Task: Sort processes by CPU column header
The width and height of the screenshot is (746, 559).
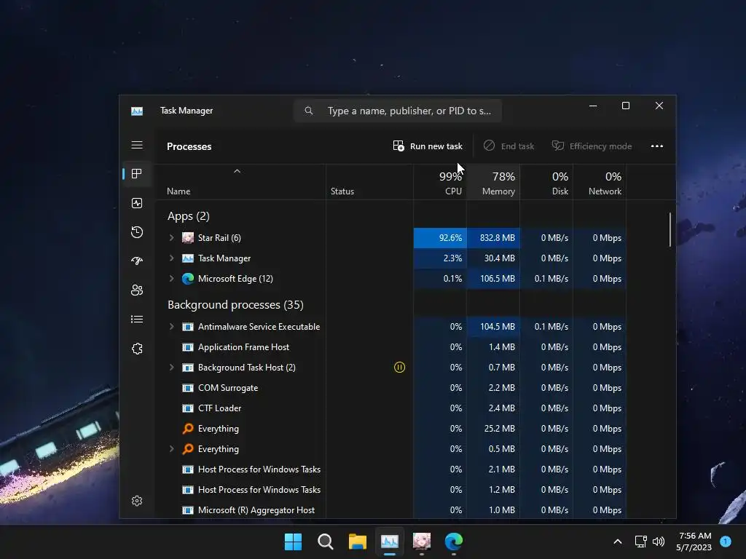Action: click(440, 183)
